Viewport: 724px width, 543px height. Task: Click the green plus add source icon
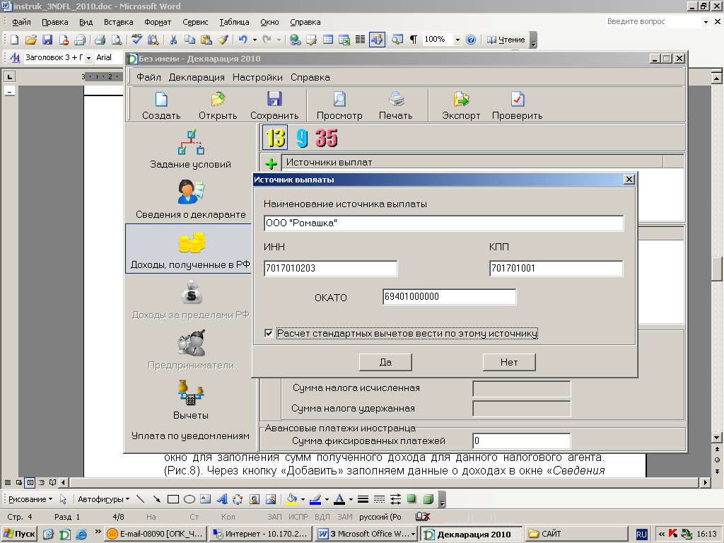(271, 163)
